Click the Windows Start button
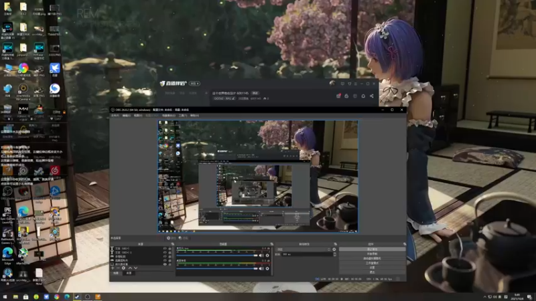The image size is (536, 301). (5, 297)
